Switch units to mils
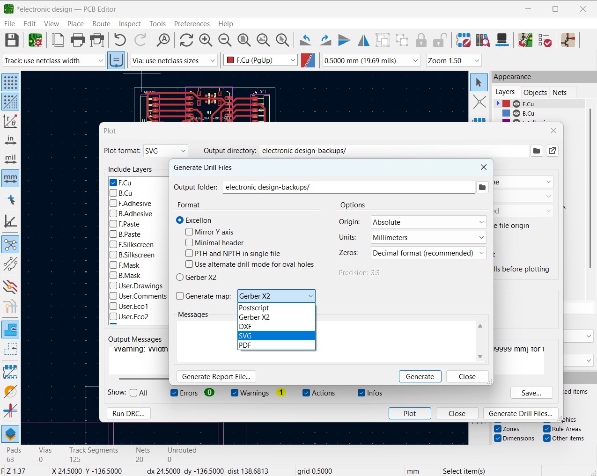Screen dimensions: 597x476 point(10,159)
